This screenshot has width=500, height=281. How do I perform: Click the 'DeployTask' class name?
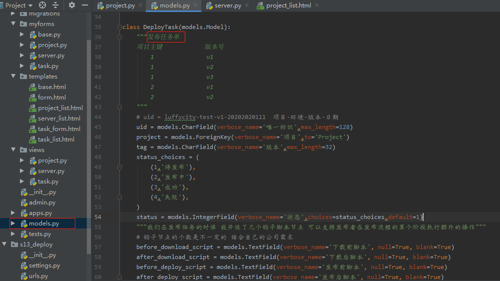click(x=161, y=27)
